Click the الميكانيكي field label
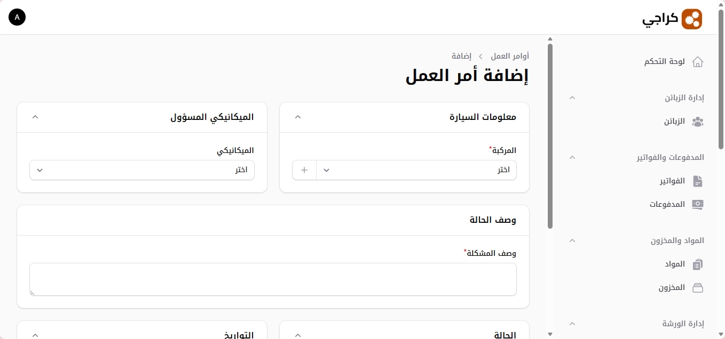The height and width of the screenshot is (339, 725). pyautogui.click(x=235, y=150)
